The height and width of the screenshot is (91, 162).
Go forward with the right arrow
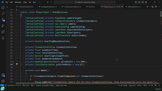[x=51, y=2]
